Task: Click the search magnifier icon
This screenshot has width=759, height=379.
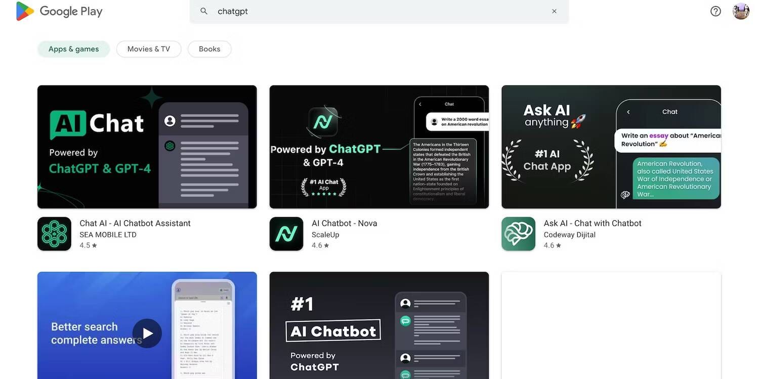Action: (204, 11)
